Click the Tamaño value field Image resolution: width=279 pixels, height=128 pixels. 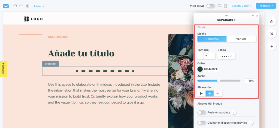click(x=206, y=56)
